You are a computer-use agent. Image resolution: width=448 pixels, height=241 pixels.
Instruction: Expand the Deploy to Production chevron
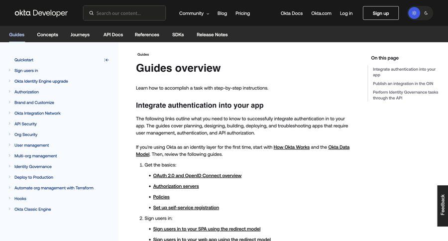pos(9,177)
